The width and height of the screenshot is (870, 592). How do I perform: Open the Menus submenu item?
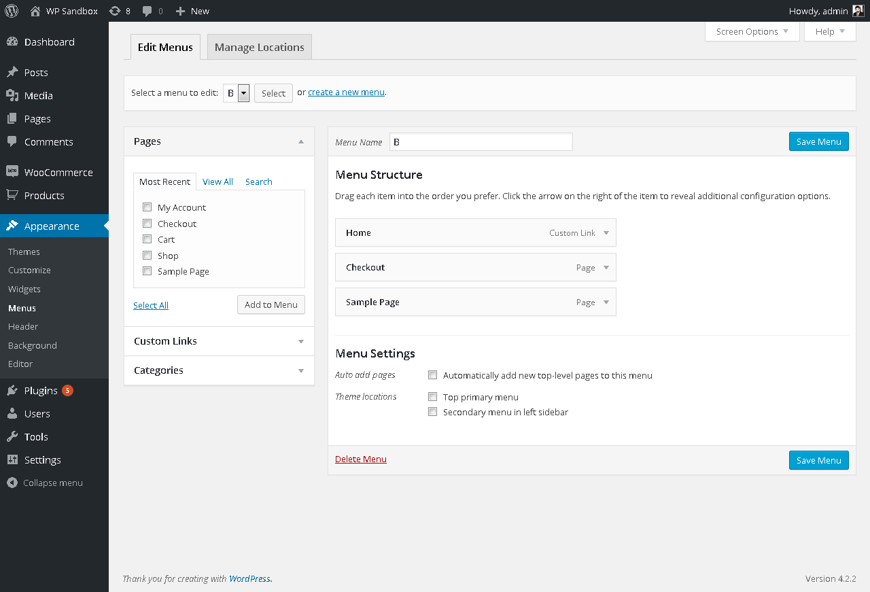(22, 308)
